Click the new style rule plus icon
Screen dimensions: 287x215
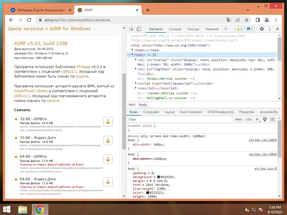[257, 119]
